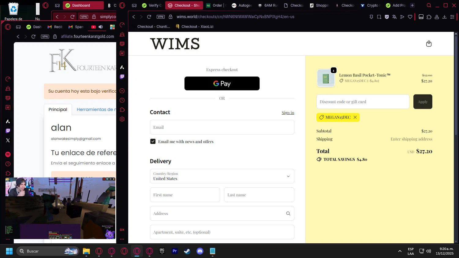This screenshot has width=459, height=258.
Task: Remove the MEGAN15DEC discount code
Action: click(x=355, y=117)
